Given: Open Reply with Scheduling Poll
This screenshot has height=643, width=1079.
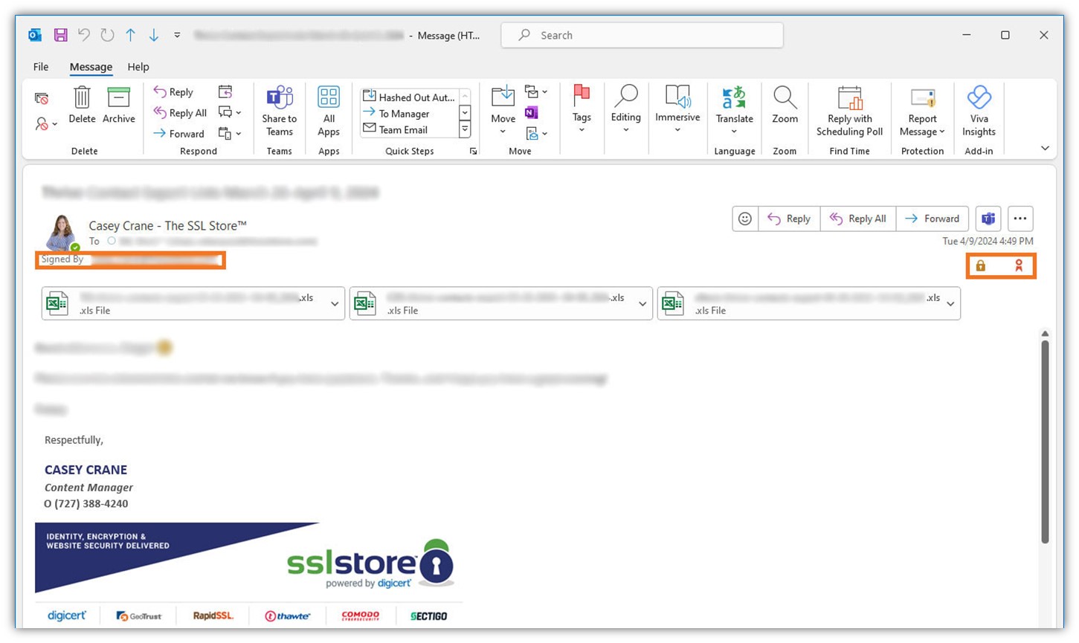Looking at the screenshot, I should point(849,110).
